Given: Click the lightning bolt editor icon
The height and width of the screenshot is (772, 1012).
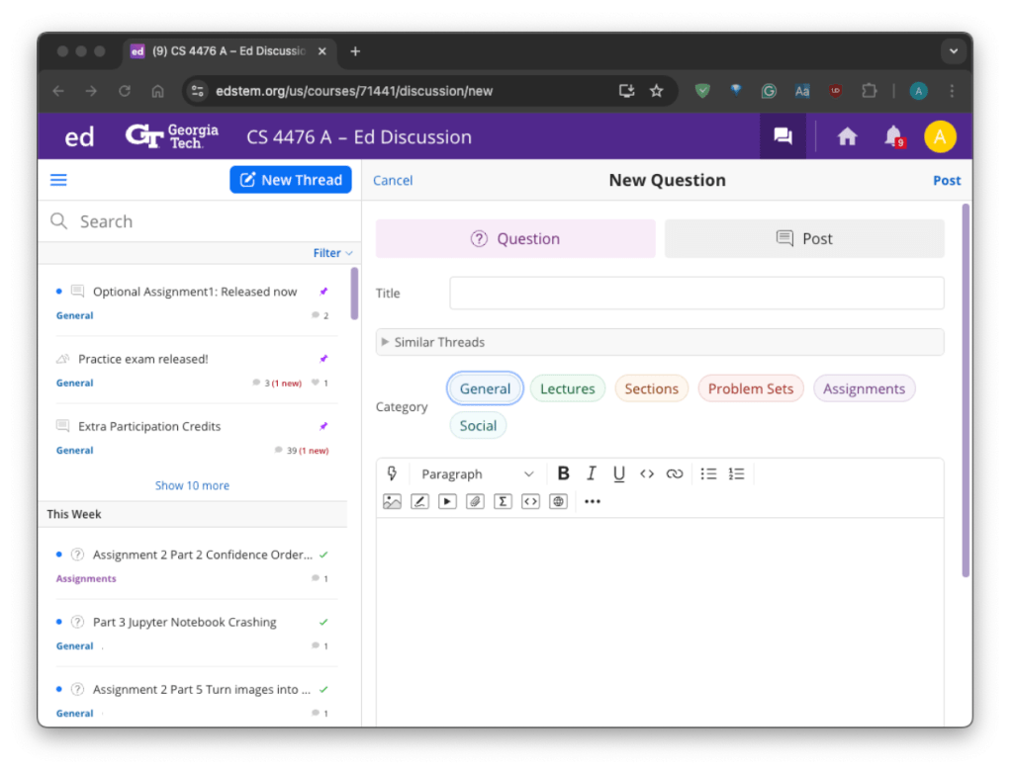Looking at the screenshot, I should [x=392, y=474].
